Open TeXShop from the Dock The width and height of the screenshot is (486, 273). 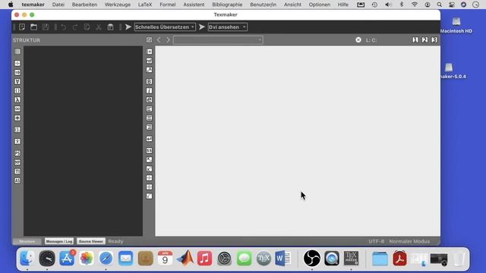[x=264, y=258]
